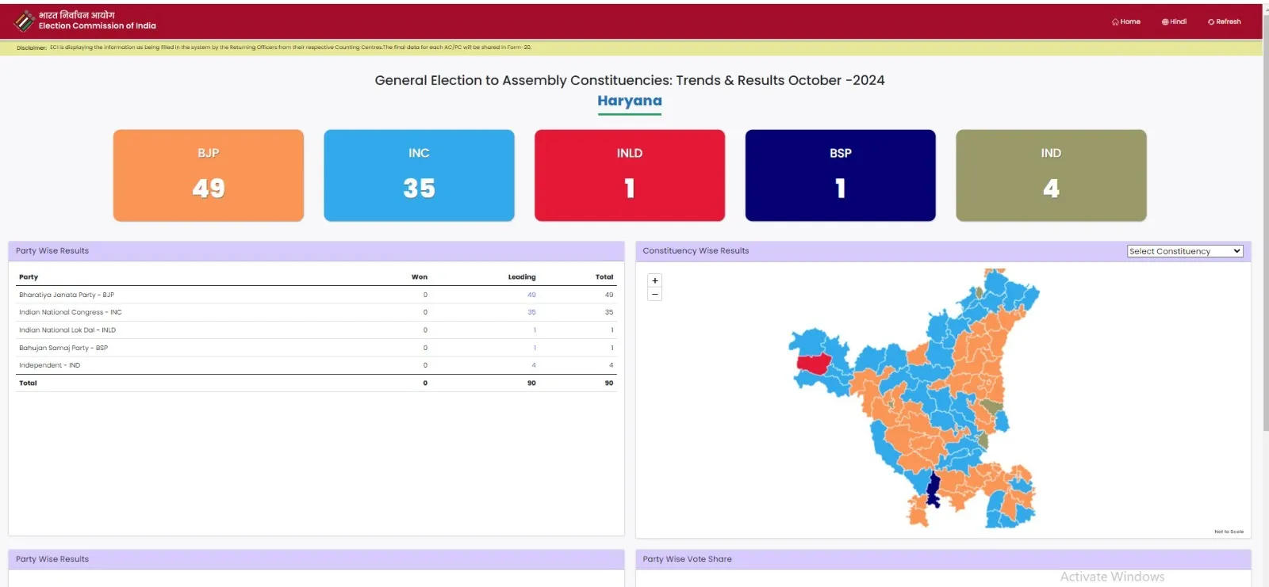
Task: Open BJP leading count 49 link
Action: [x=531, y=295]
